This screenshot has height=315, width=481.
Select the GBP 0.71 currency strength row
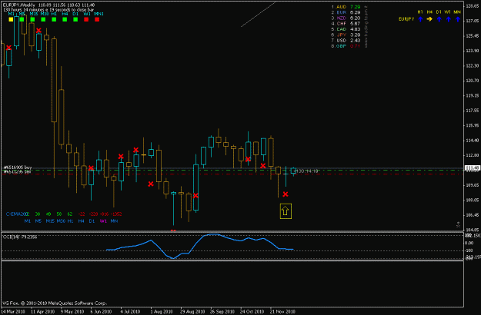(346, 46)
